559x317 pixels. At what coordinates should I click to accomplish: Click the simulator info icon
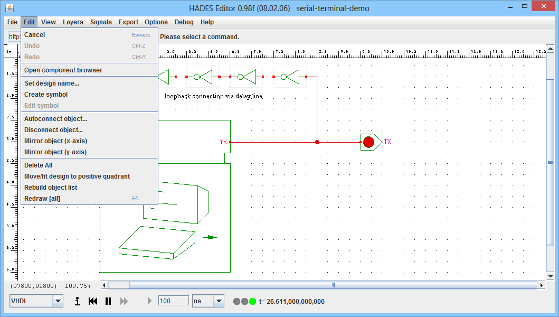(x=77, y=301)
